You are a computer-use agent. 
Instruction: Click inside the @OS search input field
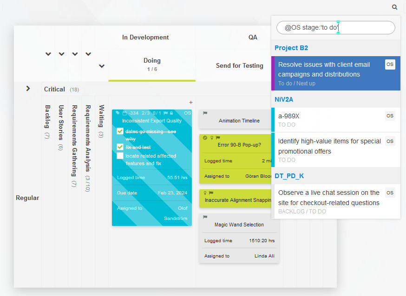pos(335,27)
